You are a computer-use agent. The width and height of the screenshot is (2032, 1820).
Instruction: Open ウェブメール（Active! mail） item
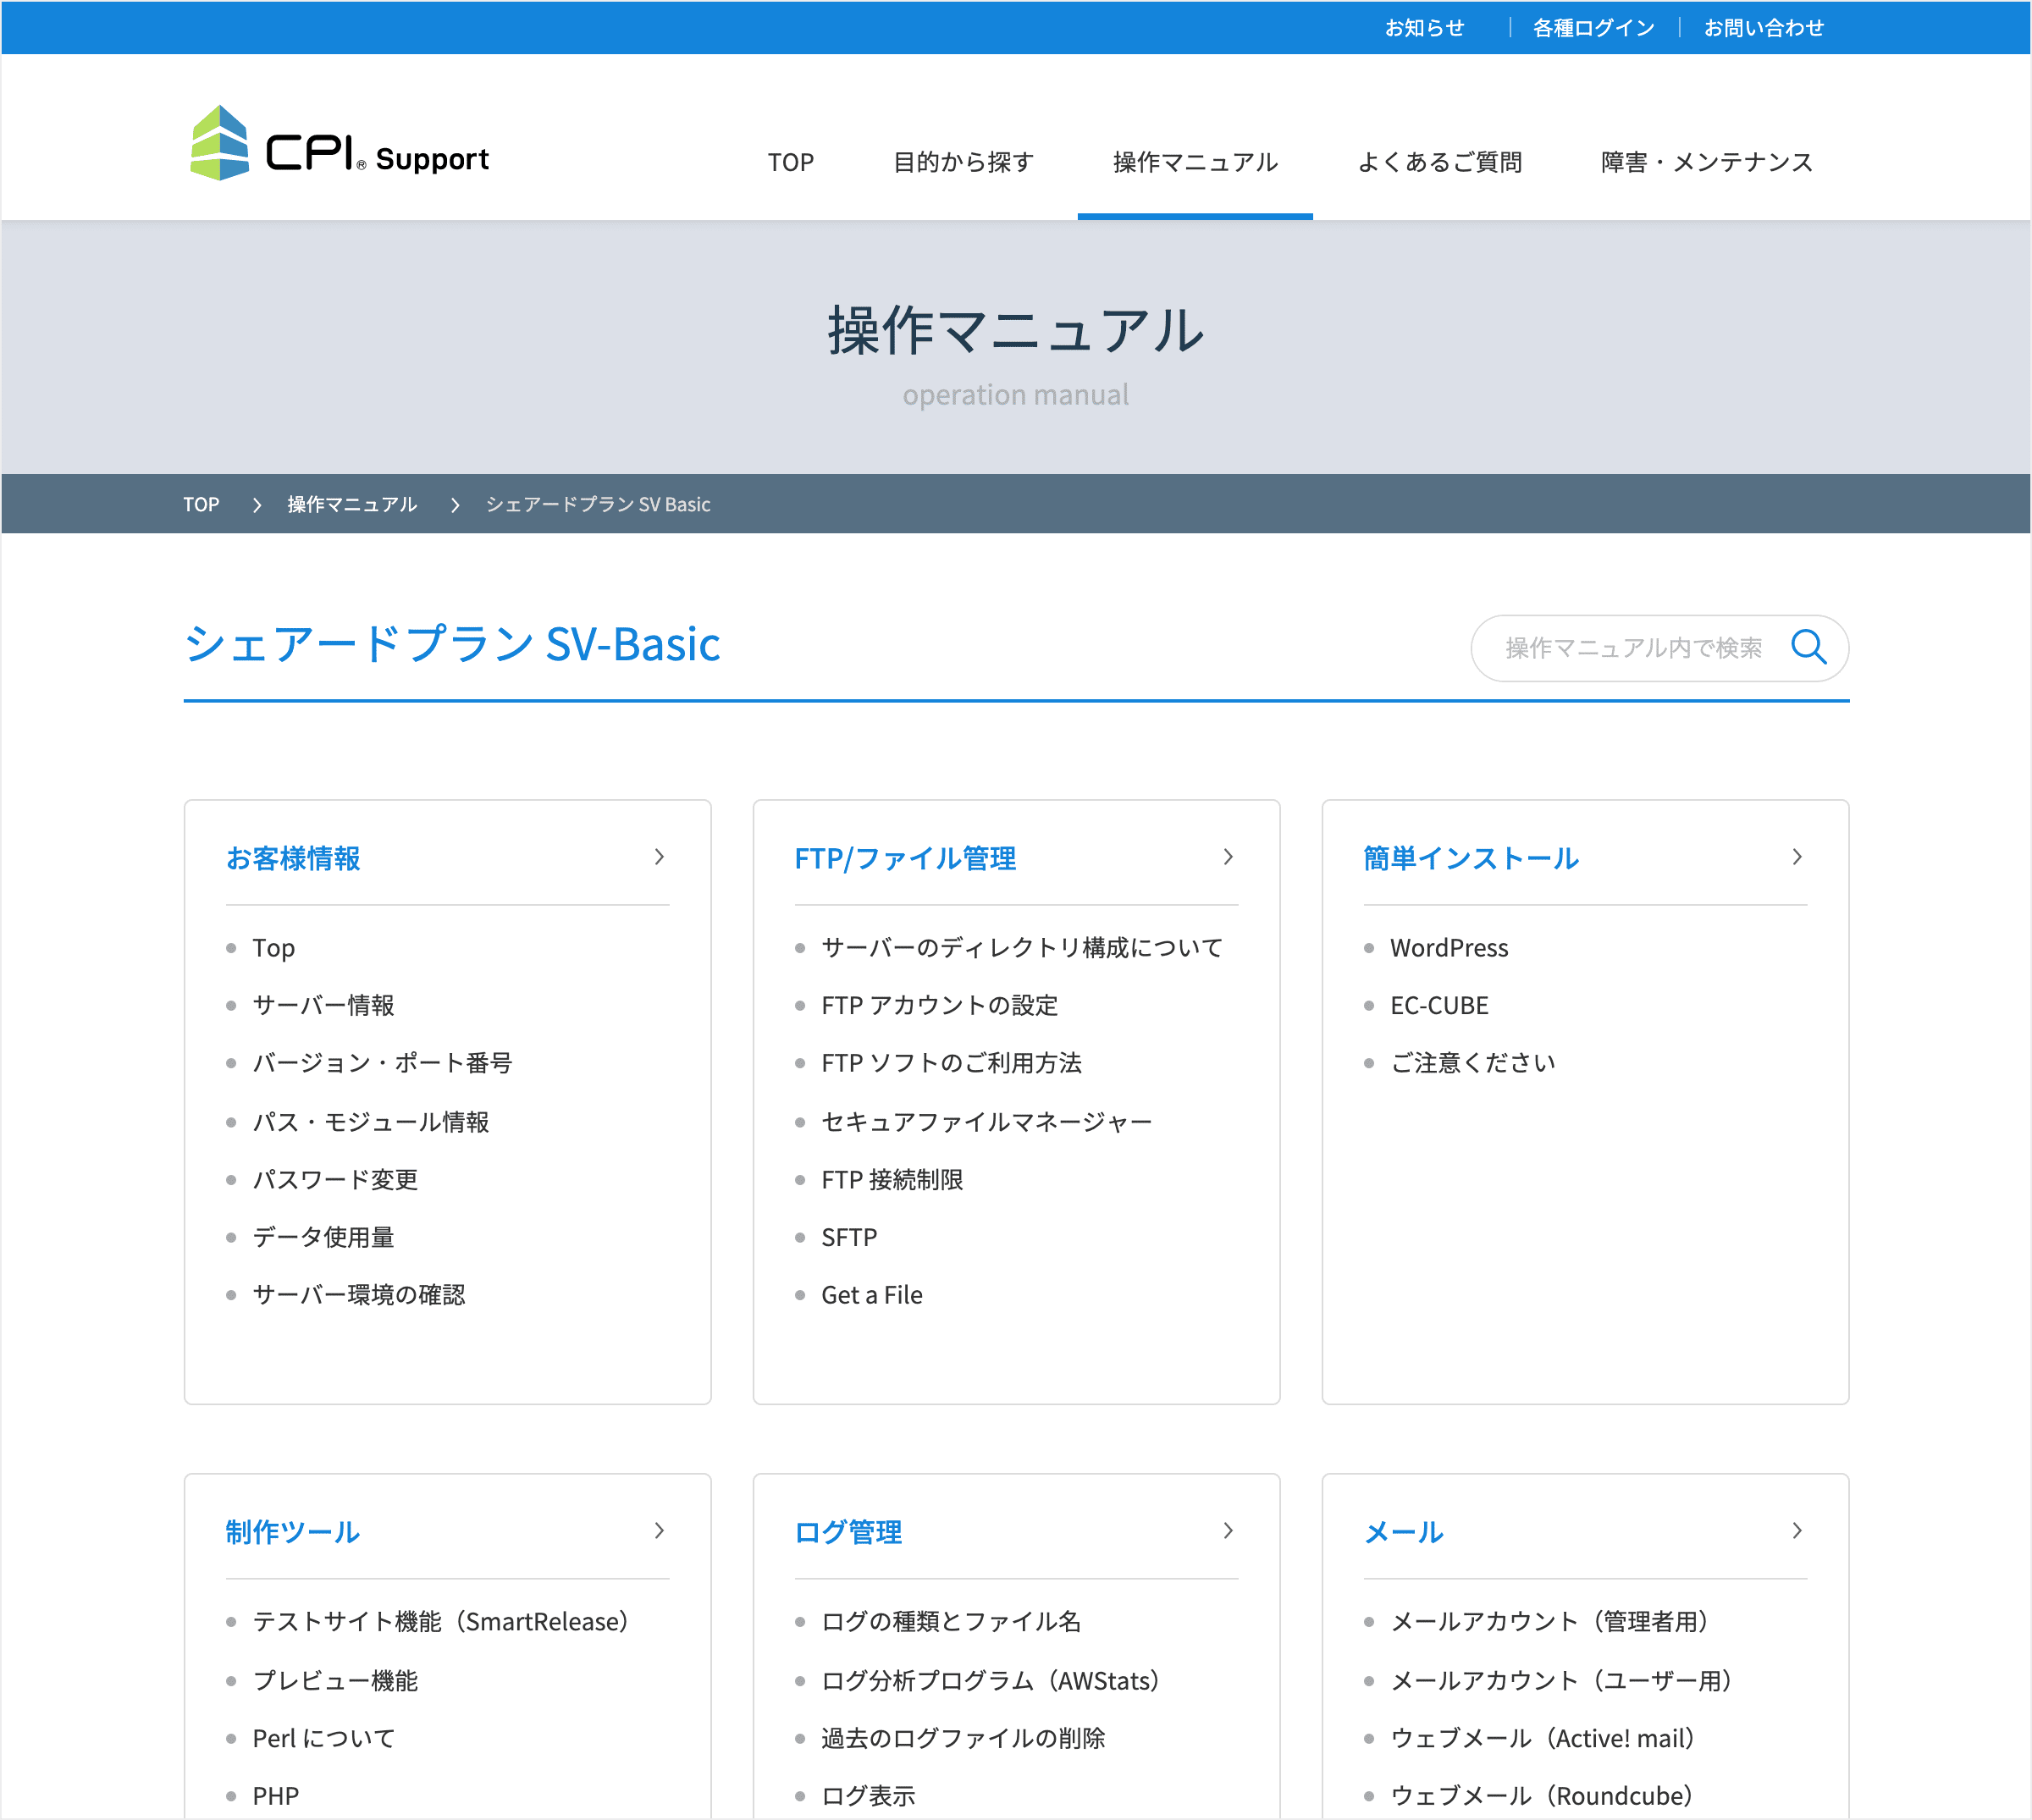point(1543,1738)
